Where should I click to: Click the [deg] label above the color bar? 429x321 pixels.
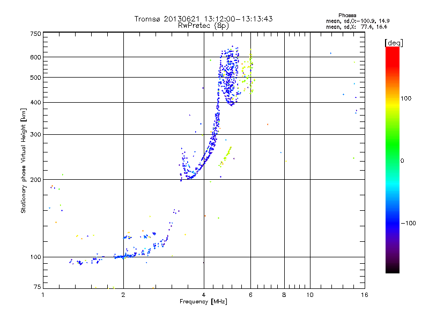394,43
